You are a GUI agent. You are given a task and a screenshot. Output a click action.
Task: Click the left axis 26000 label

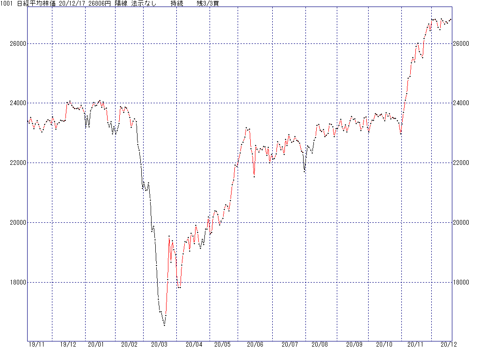pyautogui.click(x=17, y=43)
